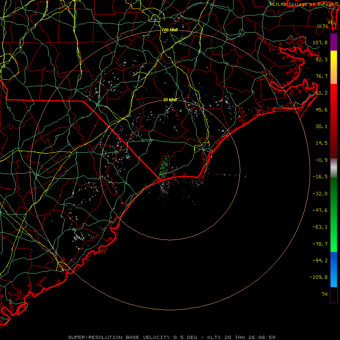
Task: Click the -94.2 velocity scale value
Action: coord(320,261)
